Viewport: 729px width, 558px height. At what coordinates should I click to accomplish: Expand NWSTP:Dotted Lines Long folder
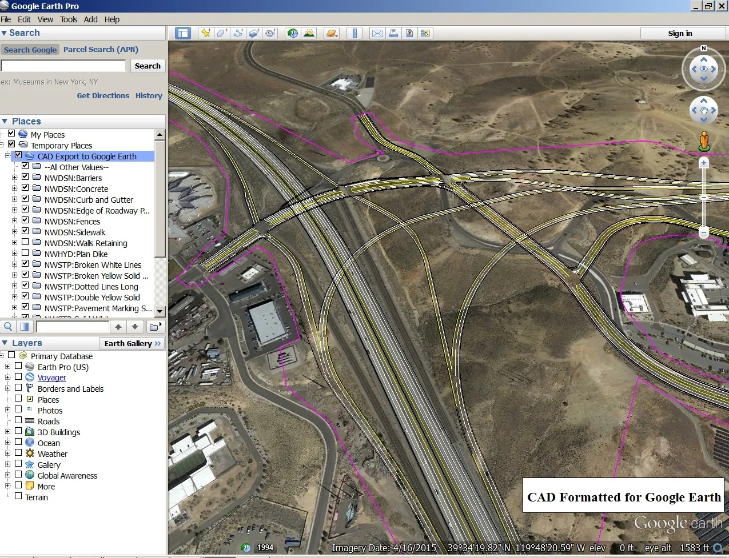pyautogui.click(x=14, y=286)
